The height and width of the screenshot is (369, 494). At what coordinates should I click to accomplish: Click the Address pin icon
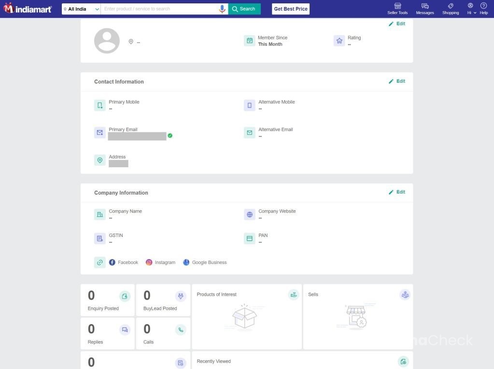coord(100,160)
